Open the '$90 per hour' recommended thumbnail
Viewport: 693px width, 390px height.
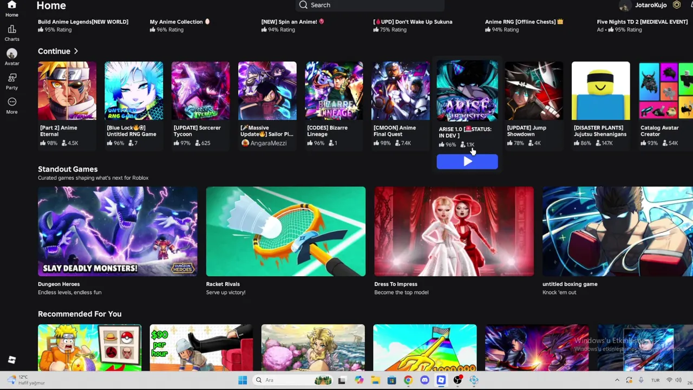pos(201,348)
